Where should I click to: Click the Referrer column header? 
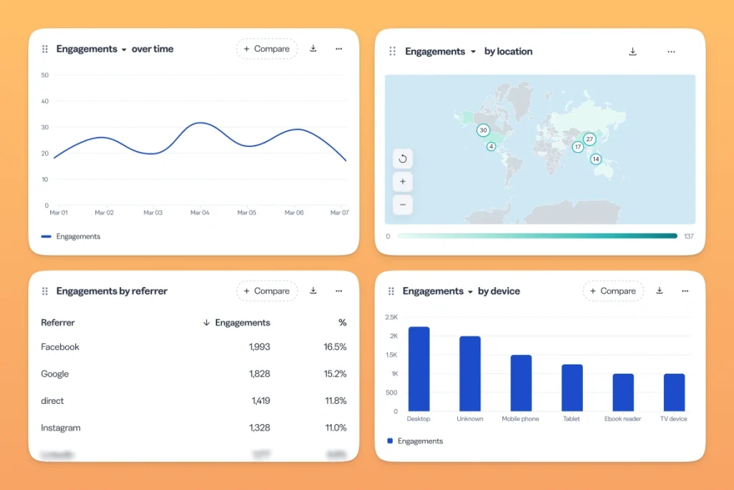[57, 323]
